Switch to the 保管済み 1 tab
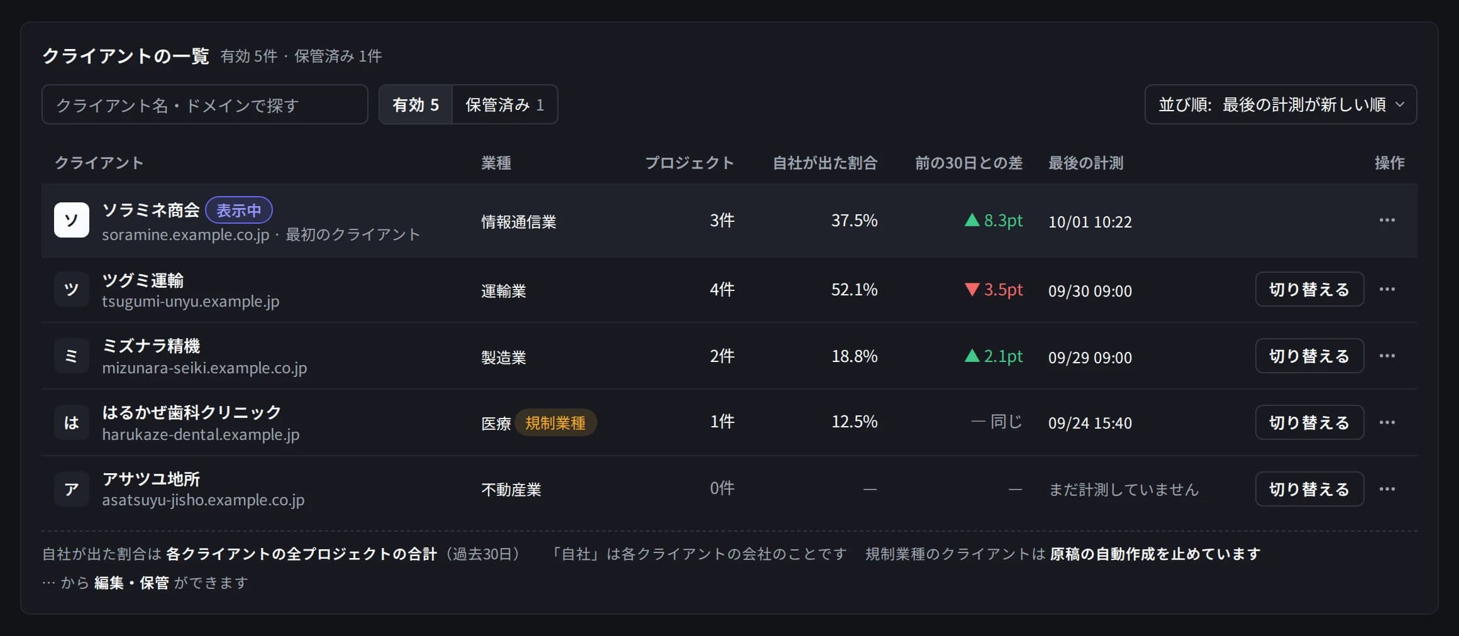The width and height of the screenshot is (1459, 636). (x=504, y=104)
